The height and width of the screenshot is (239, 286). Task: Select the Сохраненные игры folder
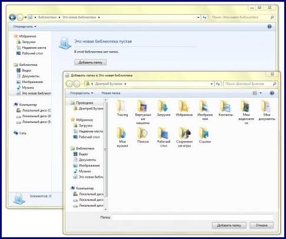pyautogui.click(x=184, y=137)
